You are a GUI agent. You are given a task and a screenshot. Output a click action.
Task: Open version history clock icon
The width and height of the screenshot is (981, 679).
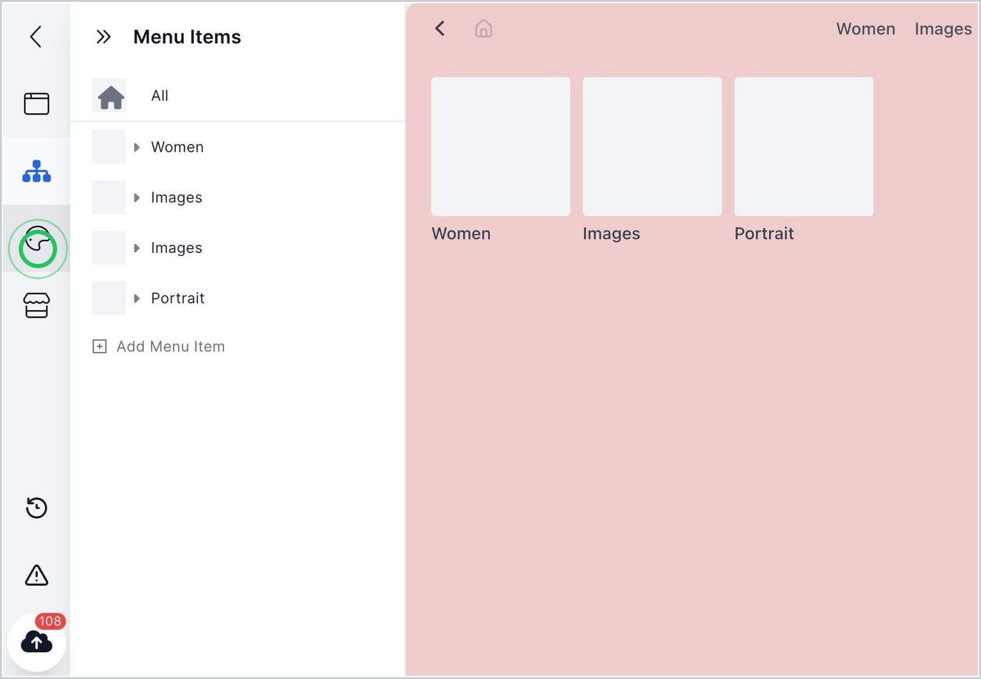tap(37, 508)
